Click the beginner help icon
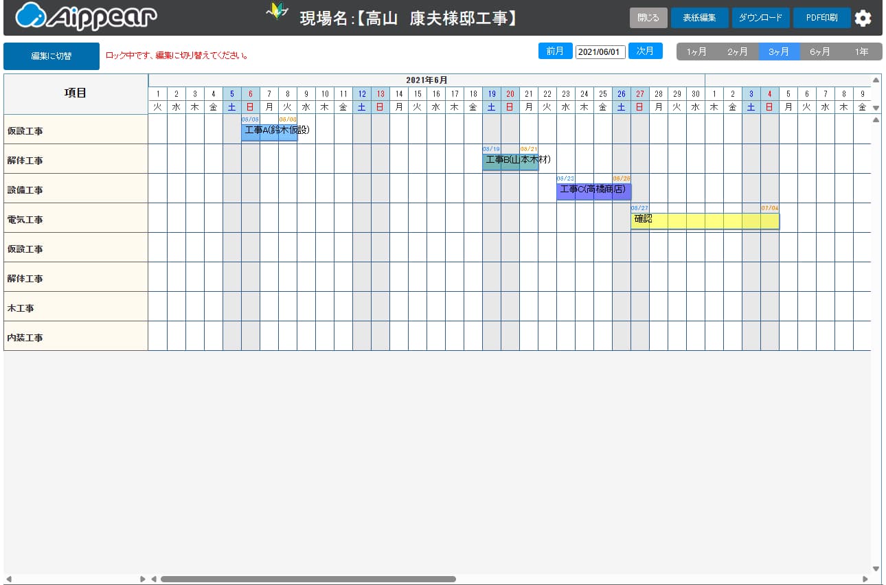 (276, 12)
